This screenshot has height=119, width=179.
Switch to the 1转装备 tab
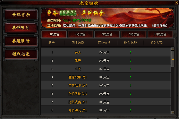coord(54,34)
